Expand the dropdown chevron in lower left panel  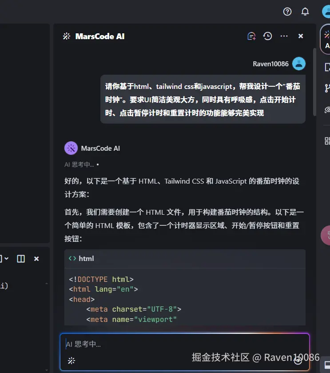point(6,258)
